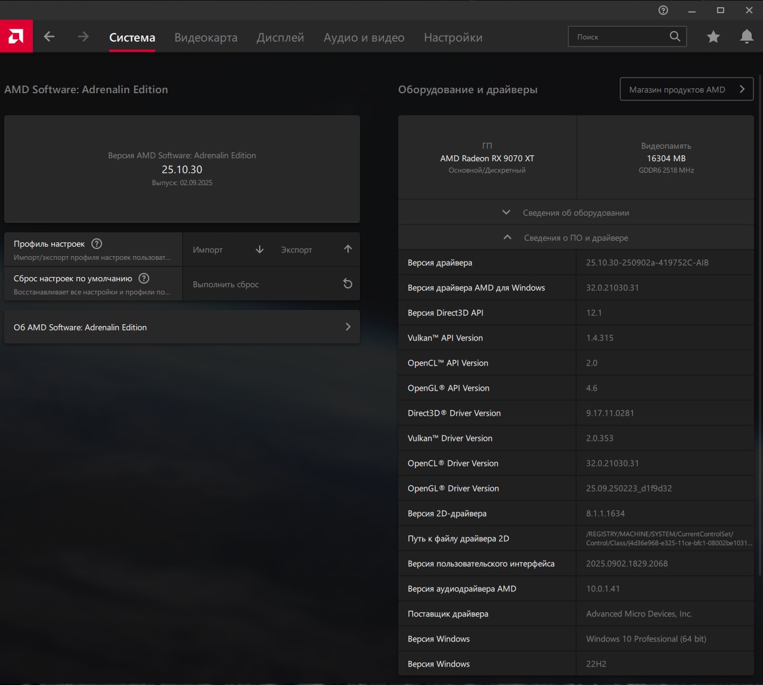Click the AMD logo home icon
The height and width of the screenshot is (685, 763).
[16, 36]
